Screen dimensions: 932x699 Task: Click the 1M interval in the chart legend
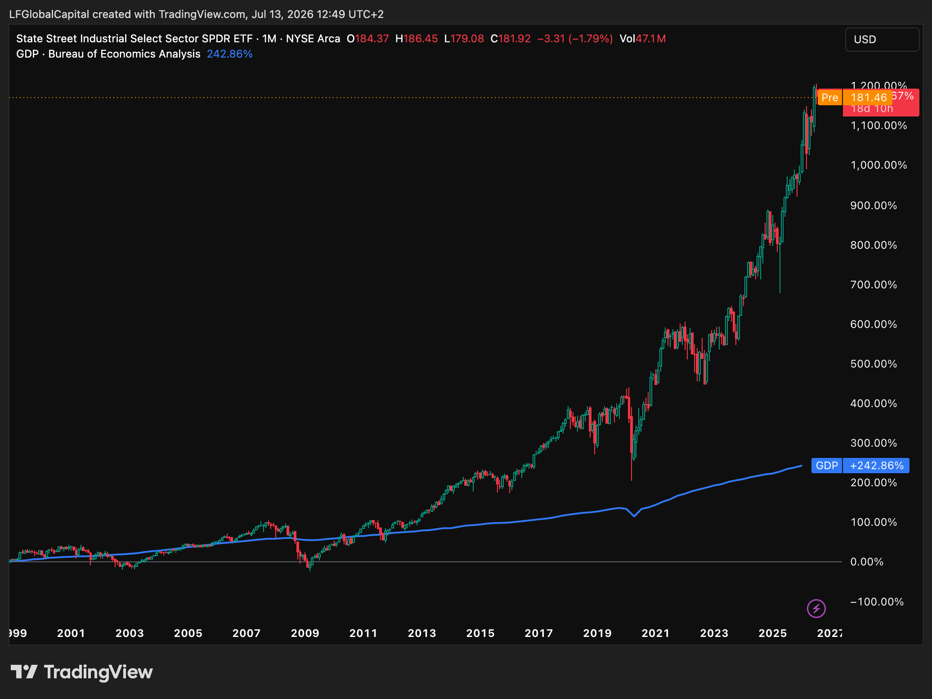pos(269,39)
